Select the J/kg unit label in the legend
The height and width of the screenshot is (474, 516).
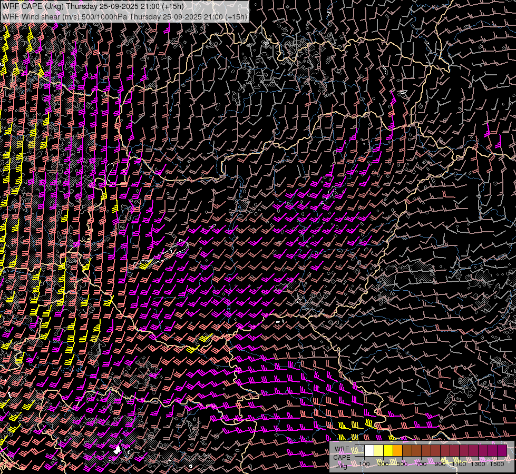[x=342, y=465]
